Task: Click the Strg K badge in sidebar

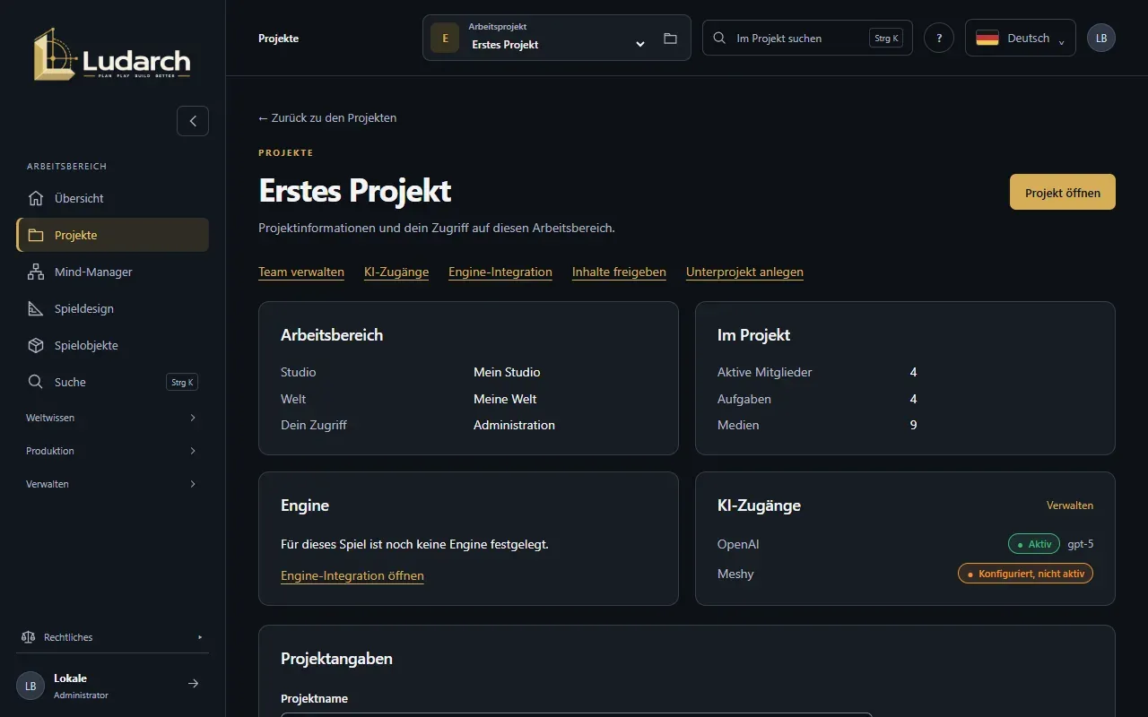Action: pyautogui.click(x=182, y=382)
